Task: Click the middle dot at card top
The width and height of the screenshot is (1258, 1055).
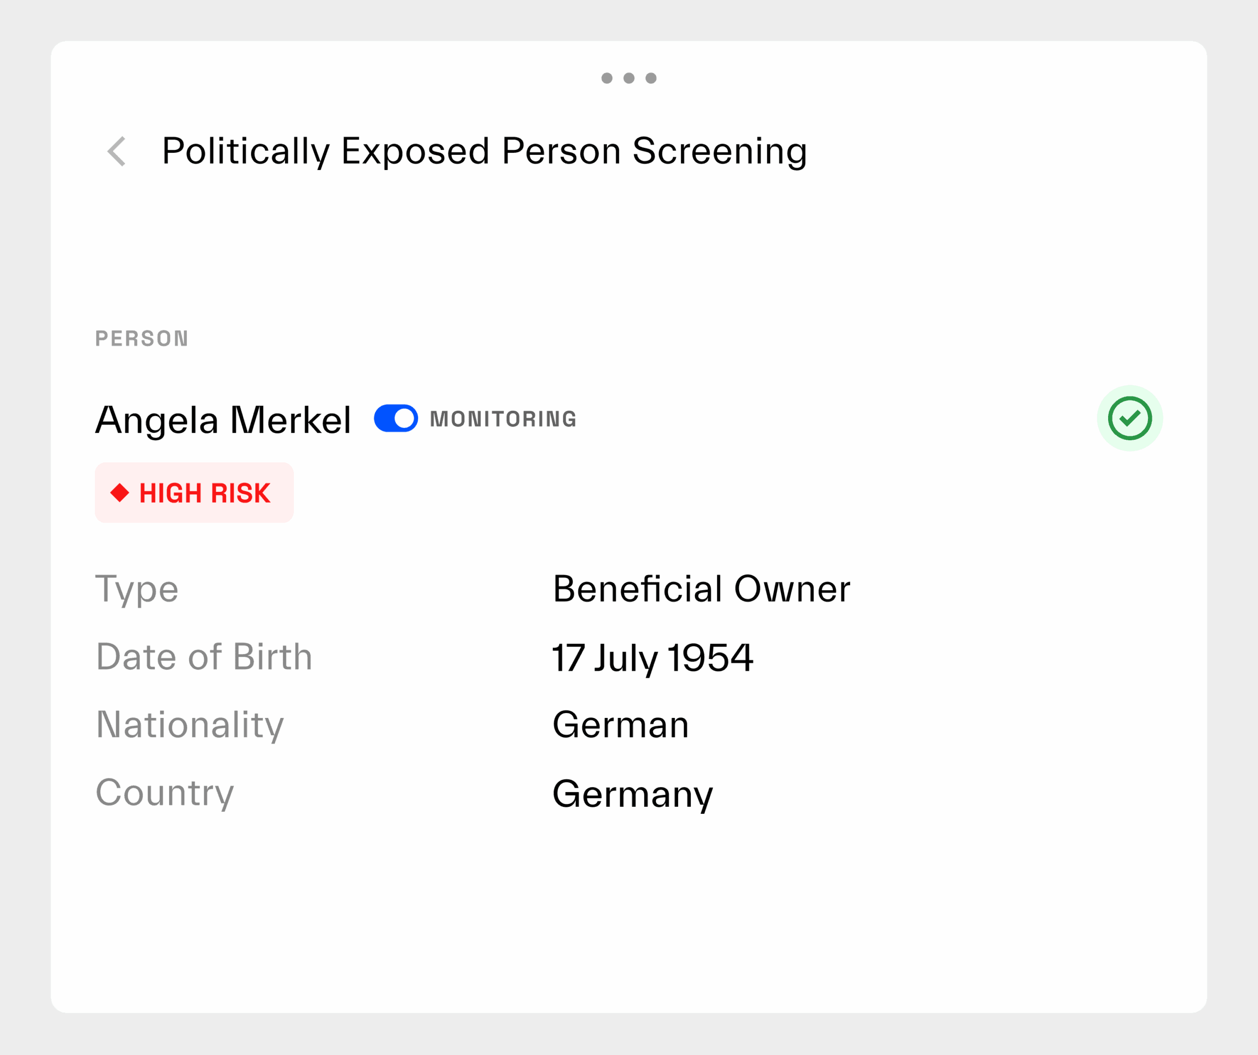Action: [629, 78]
